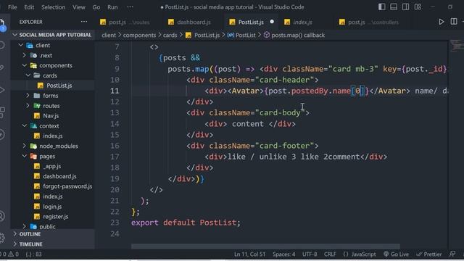The width and height of the screenshot is (464, 261).
Task: Run the code with the play icon
Action: [x=442, y=22]
